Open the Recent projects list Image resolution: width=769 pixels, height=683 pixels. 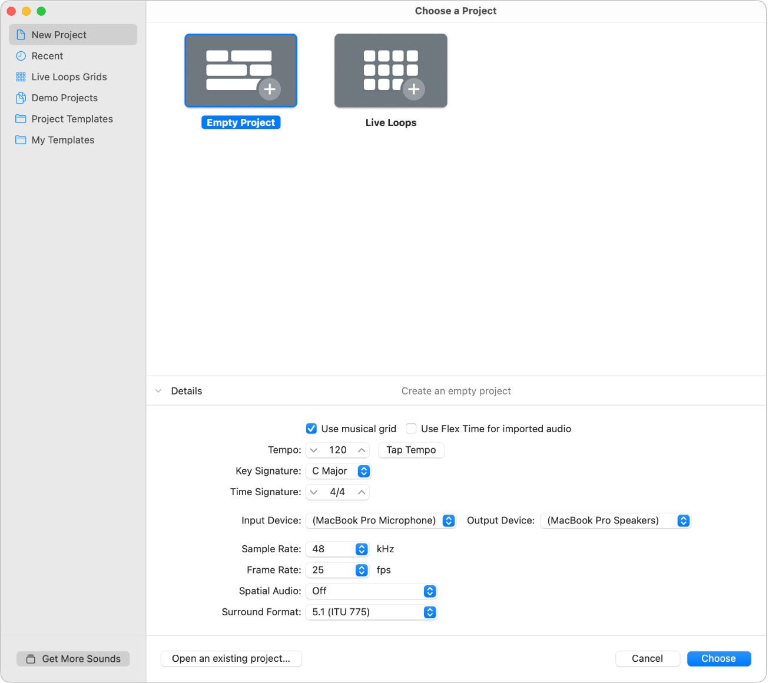(73, 56)
